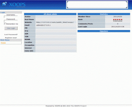
Task: Click the User Login button
Action: [x=11, y=28]
